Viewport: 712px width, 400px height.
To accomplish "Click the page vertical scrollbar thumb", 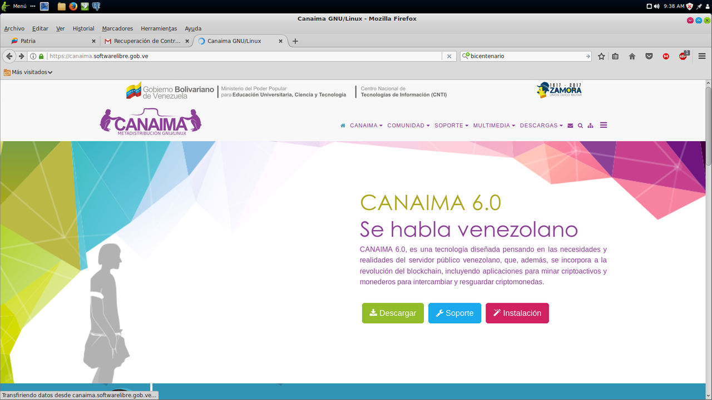I will [709, 125].
